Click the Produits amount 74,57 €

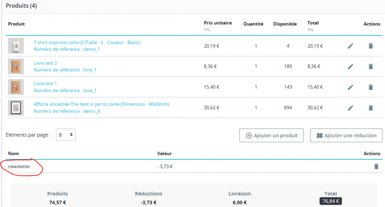(x=57, y=202)
